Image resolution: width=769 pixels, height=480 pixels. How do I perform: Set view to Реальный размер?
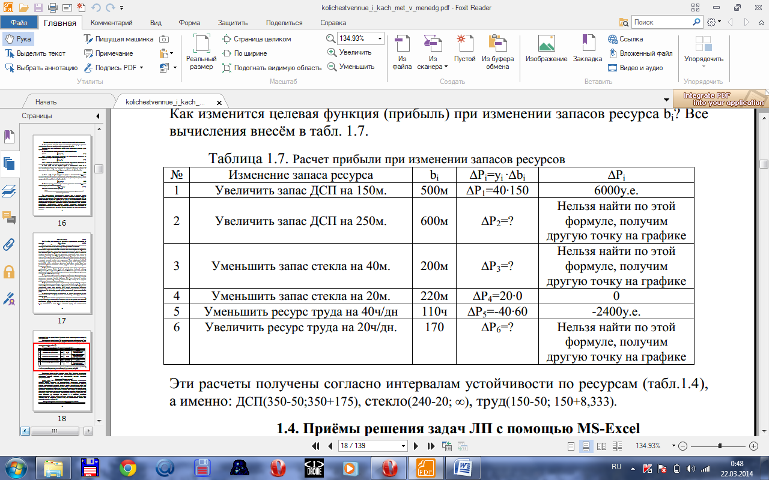coord(201,53)
